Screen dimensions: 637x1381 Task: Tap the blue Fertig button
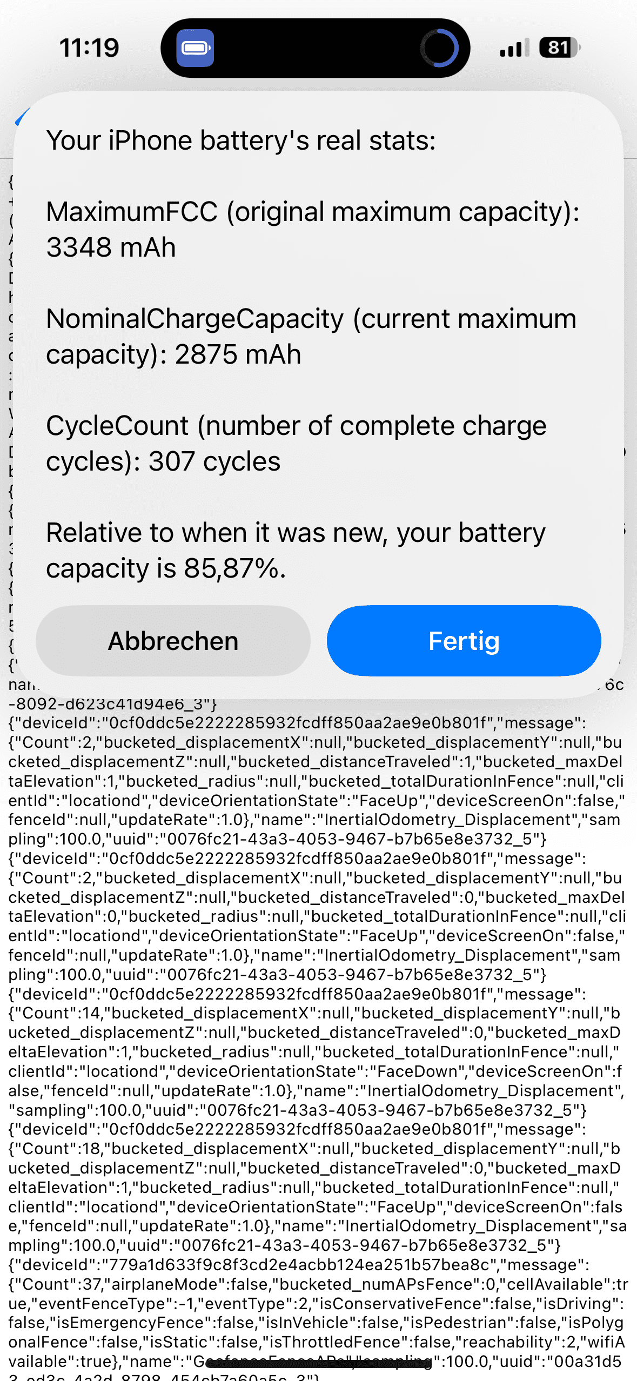coord(464,641)
